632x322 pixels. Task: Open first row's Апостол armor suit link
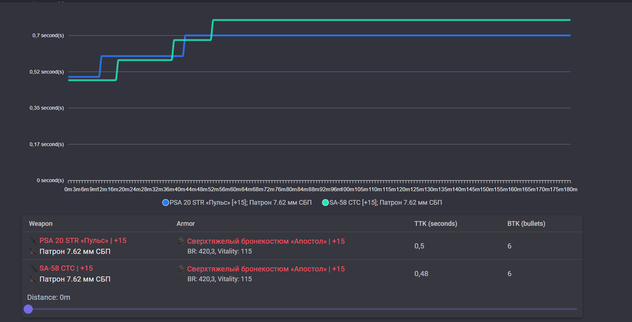(x=266, y=241)
